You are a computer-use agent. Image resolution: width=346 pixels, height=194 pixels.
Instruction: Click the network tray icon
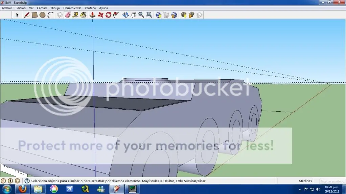tap(312, 189)
